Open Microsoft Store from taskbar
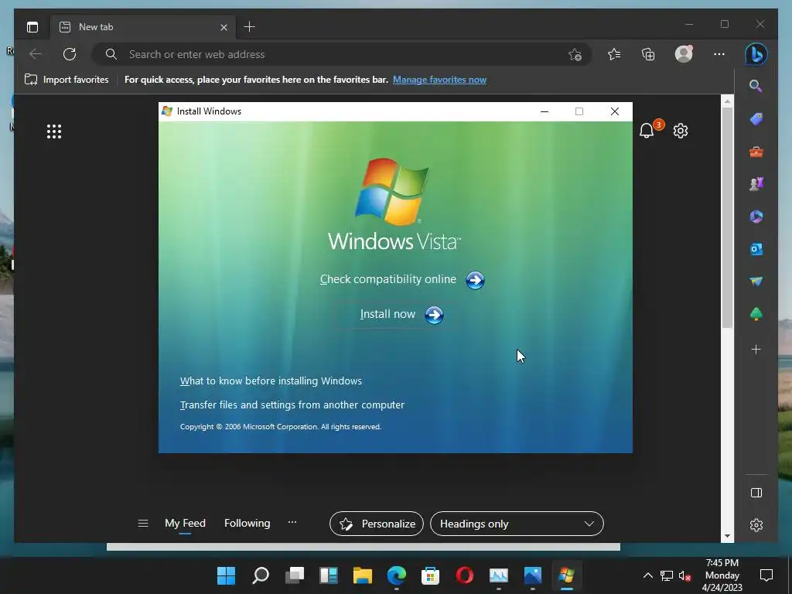The image size is (792, 594). (430, 575)
